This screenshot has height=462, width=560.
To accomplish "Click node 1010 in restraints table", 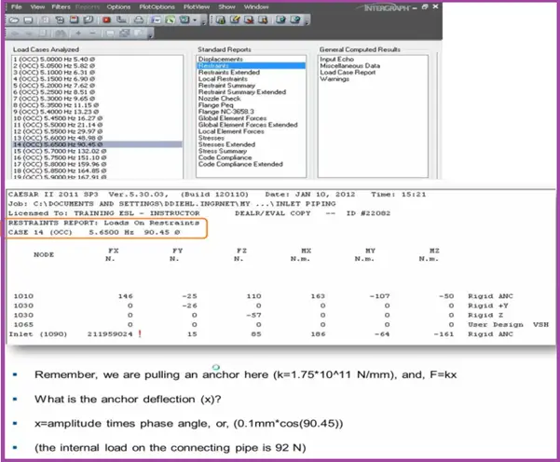I will (23, 296).
